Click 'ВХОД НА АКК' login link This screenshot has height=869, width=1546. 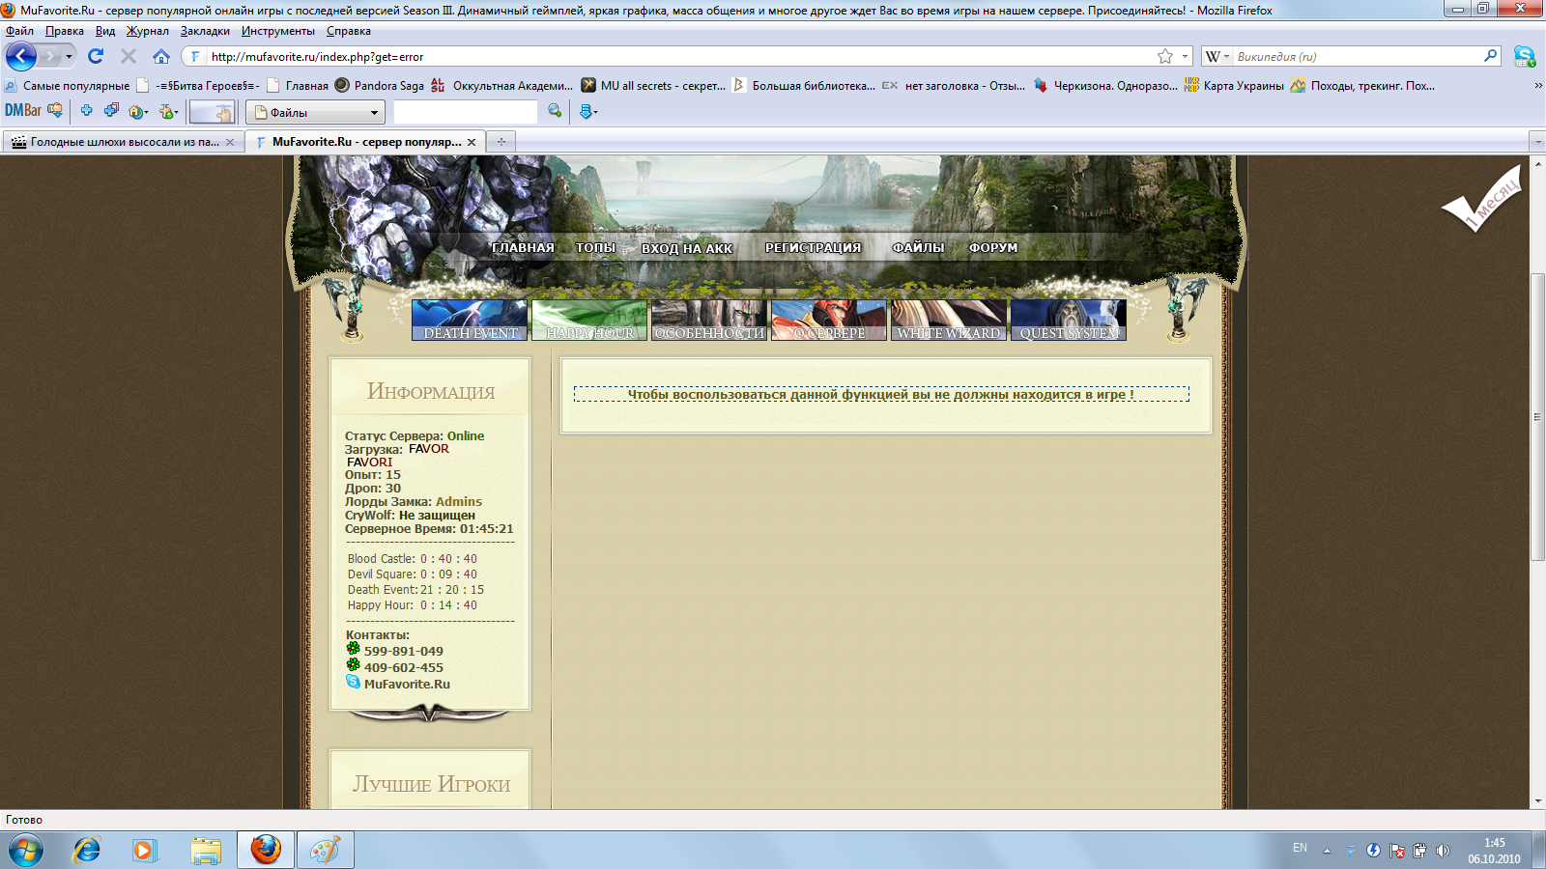(687, 248)
